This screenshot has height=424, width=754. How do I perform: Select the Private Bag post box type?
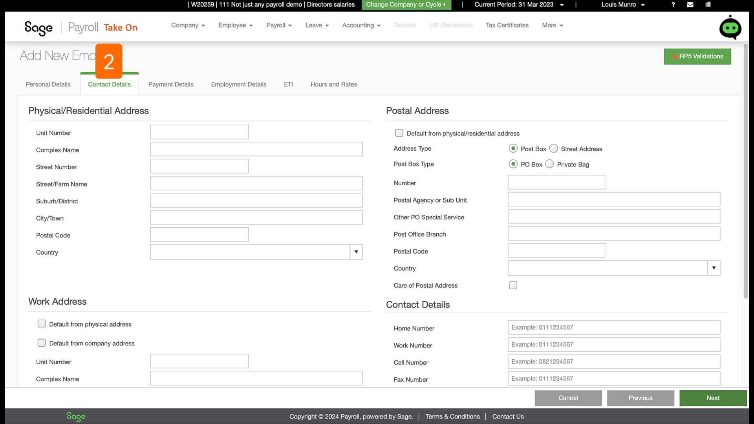(549, 164)
